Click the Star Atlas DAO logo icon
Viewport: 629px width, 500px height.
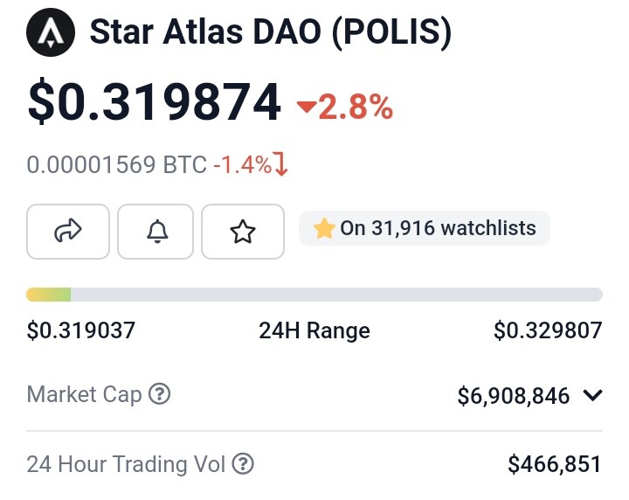point(51,32)
